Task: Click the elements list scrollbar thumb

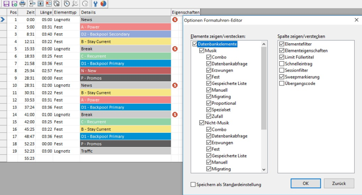Action: coord(264,88)
